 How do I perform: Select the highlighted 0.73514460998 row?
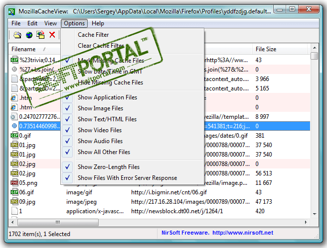point(160,126)
